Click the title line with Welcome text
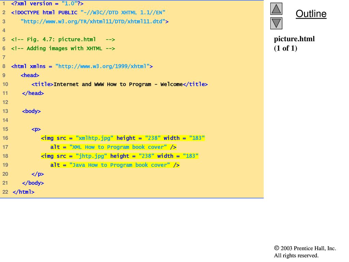The width and height of the screenshot is (349, 262). pyautogui.click(x=120, y=84)
